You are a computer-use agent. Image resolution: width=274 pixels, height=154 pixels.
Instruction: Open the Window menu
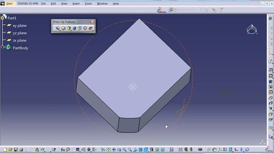point(102,3)
